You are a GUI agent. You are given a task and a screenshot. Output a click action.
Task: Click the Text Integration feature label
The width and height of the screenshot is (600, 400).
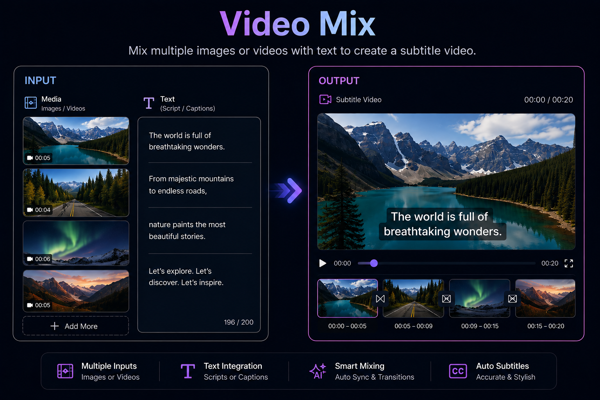[x=233, y=366]
